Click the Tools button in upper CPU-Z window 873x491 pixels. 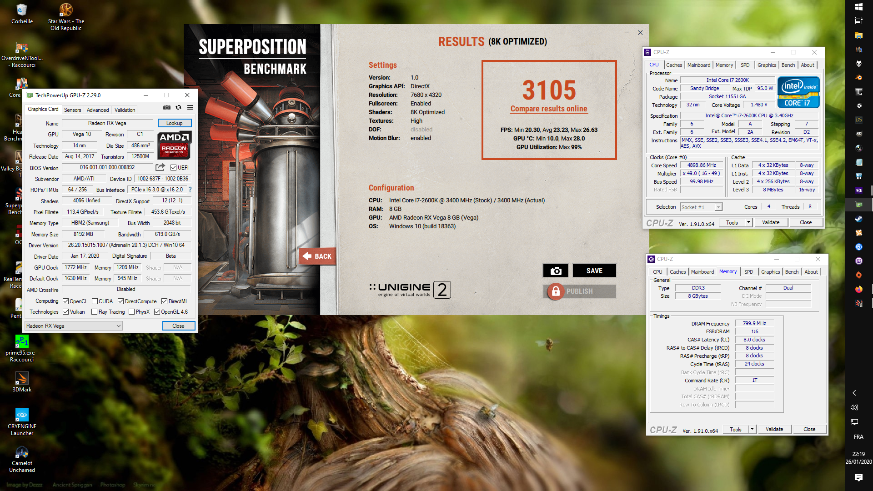[x=732, y=222]
